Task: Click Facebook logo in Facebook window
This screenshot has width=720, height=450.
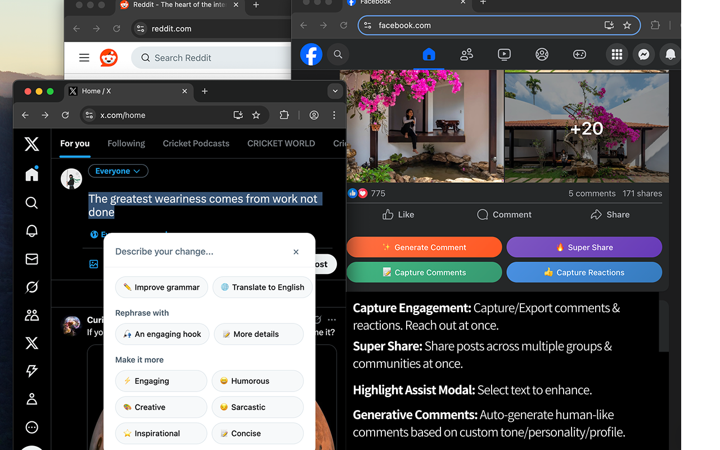Action: (x=311, y=55)
